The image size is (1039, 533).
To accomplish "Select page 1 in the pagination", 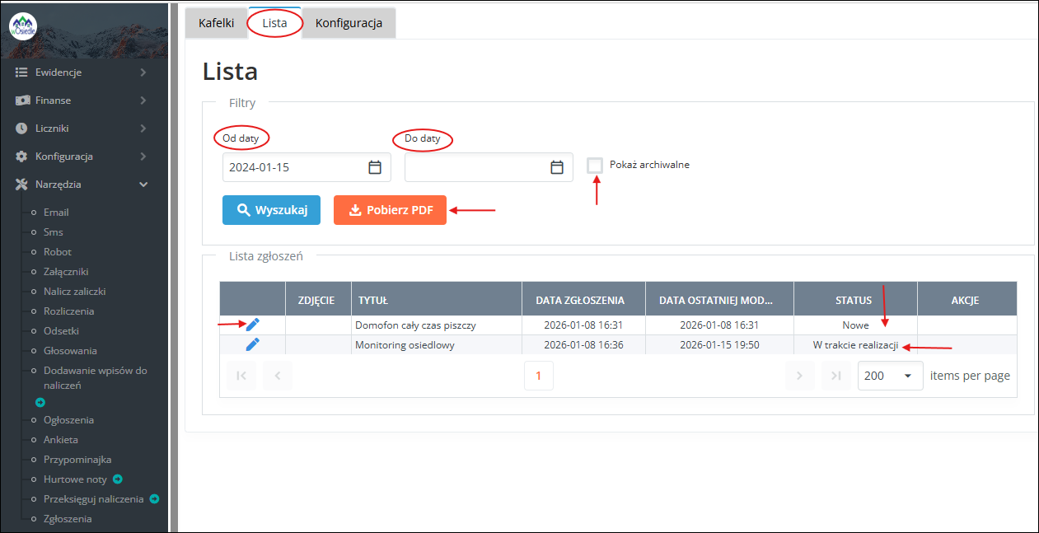I will [538, 376].
